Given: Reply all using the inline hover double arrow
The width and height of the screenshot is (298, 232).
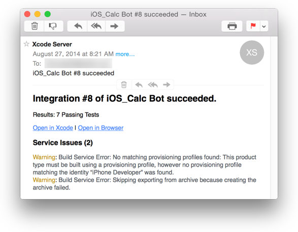Looking at the screenshot, I should pyautogui.click(x=153, y=85).
